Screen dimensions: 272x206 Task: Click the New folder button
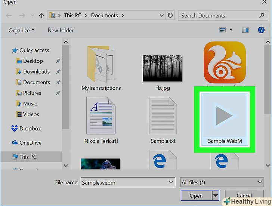[x=61, y=30]
